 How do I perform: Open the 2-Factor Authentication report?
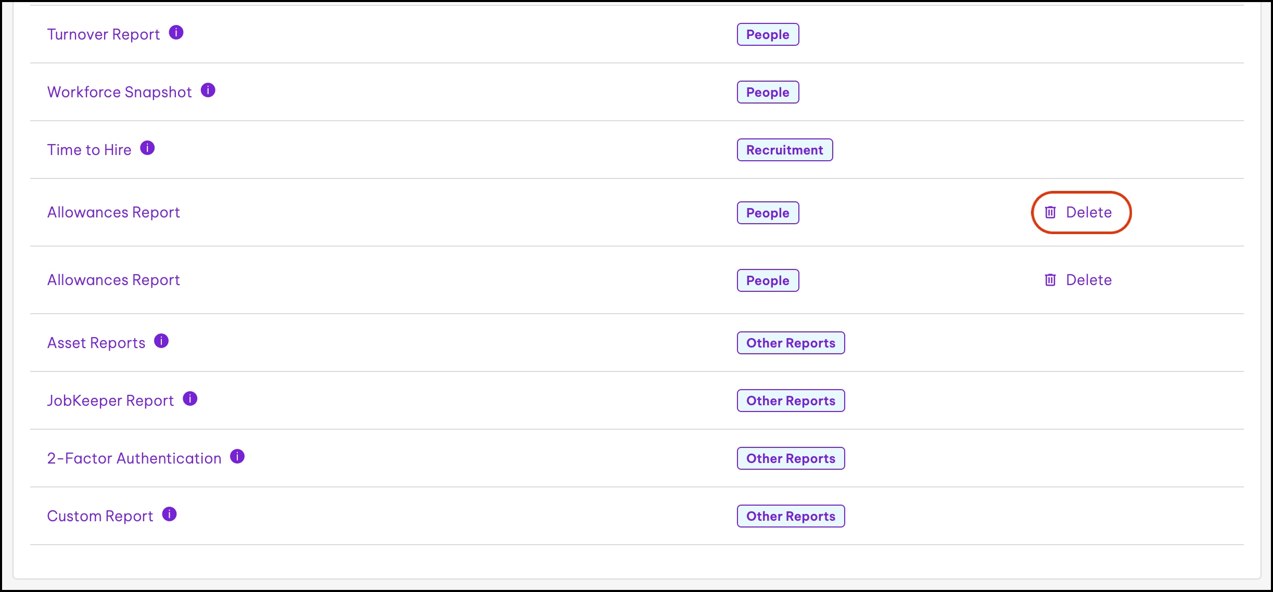click(x=134, y=458)
